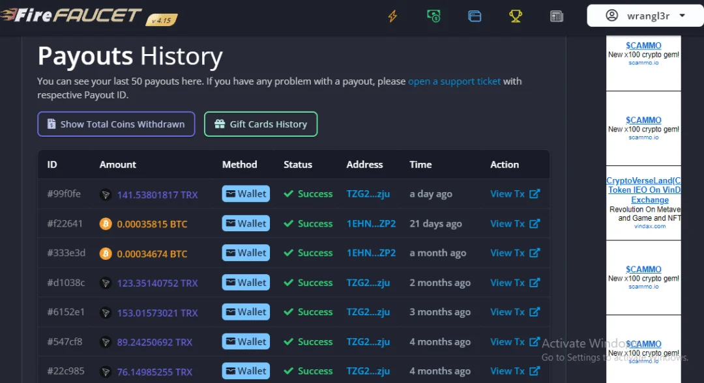Open View Tx for payout #22c985
Viewport: 704px width, 383px height.
coord(515,371)
